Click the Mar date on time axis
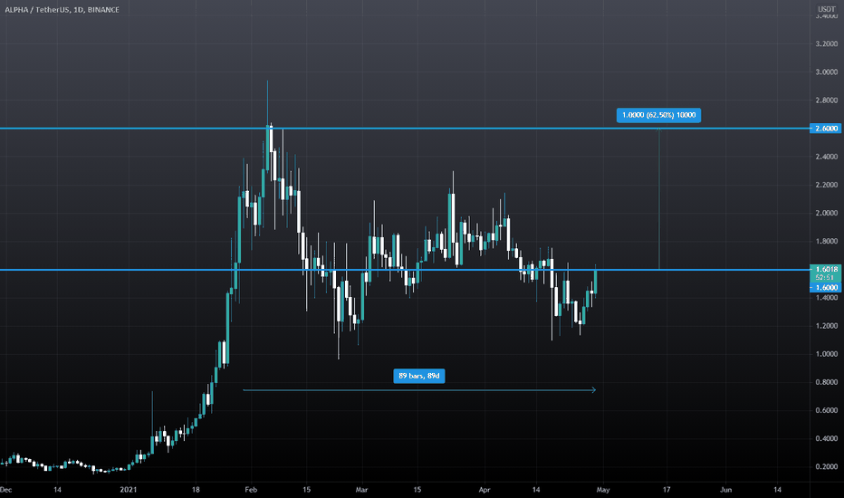This screenshot has width=844, height=498. [361, 489]
